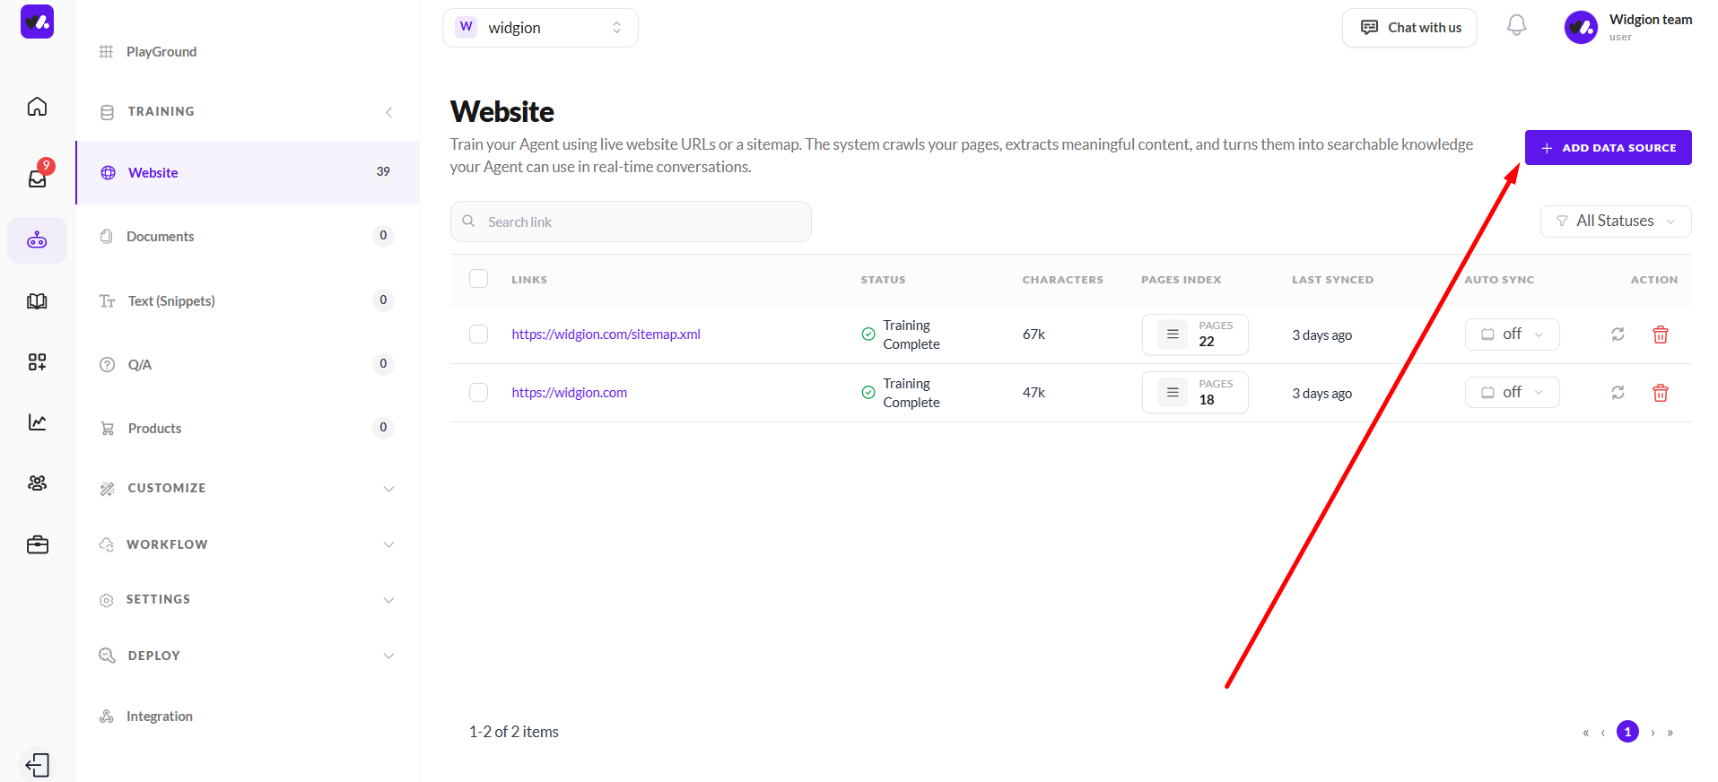The width and height of the screenshot is (1718, 782).
Task: Select all links with header checkbox
Action: pos(479,278)
